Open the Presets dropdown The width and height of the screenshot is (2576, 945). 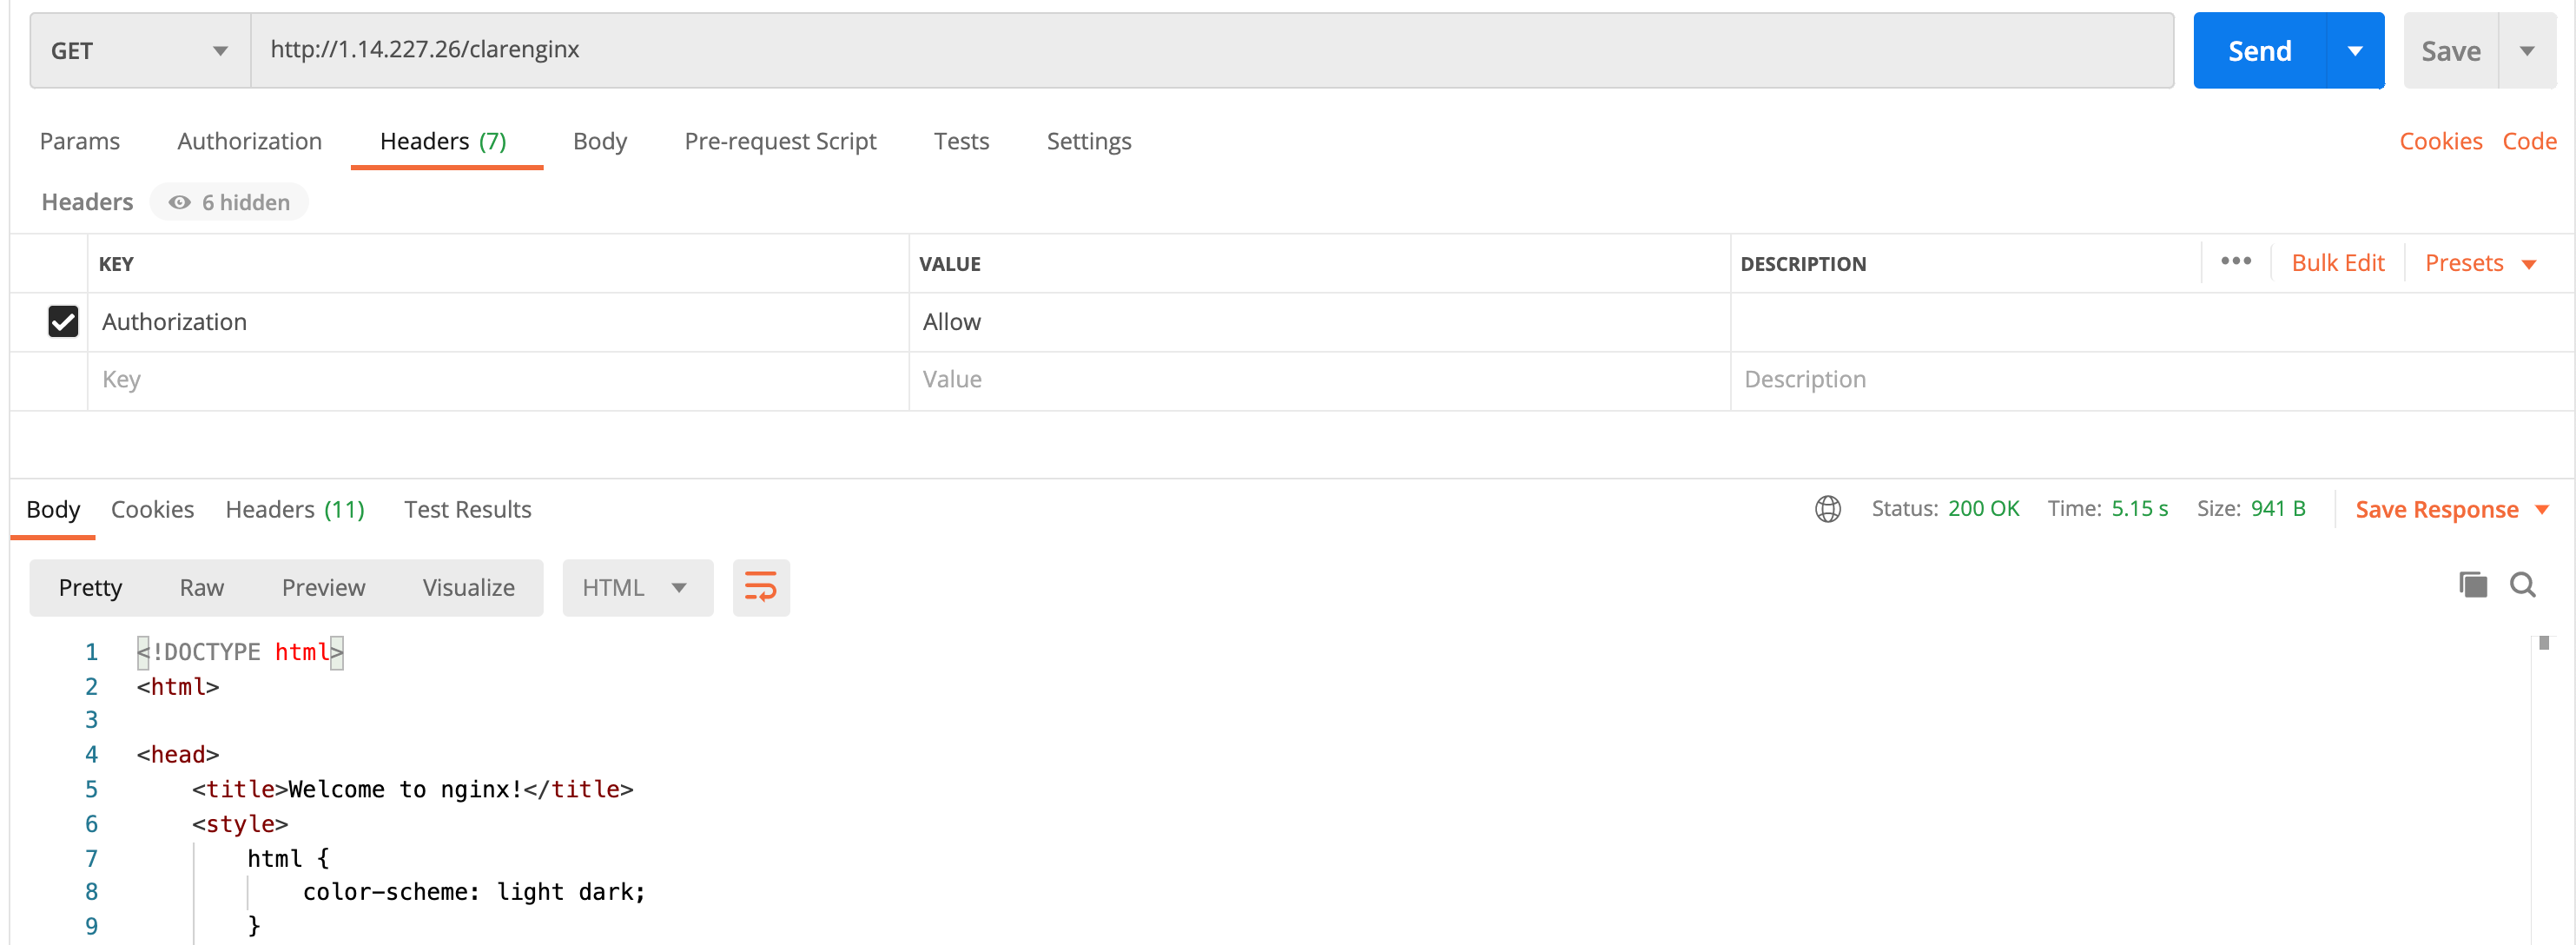click(x=2480, y=263)
